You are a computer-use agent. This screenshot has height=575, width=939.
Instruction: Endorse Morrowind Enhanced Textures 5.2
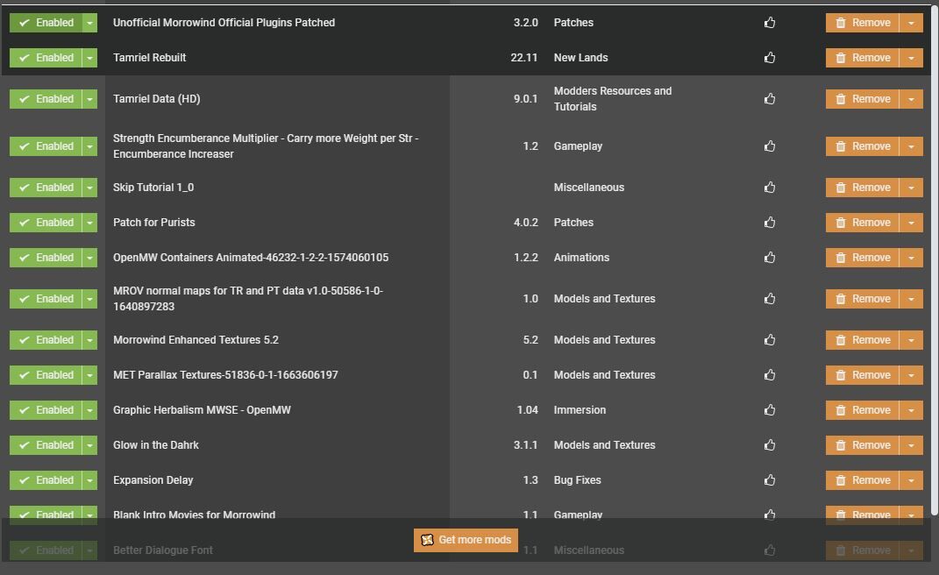pyautogui.click(x=770, y=340)
